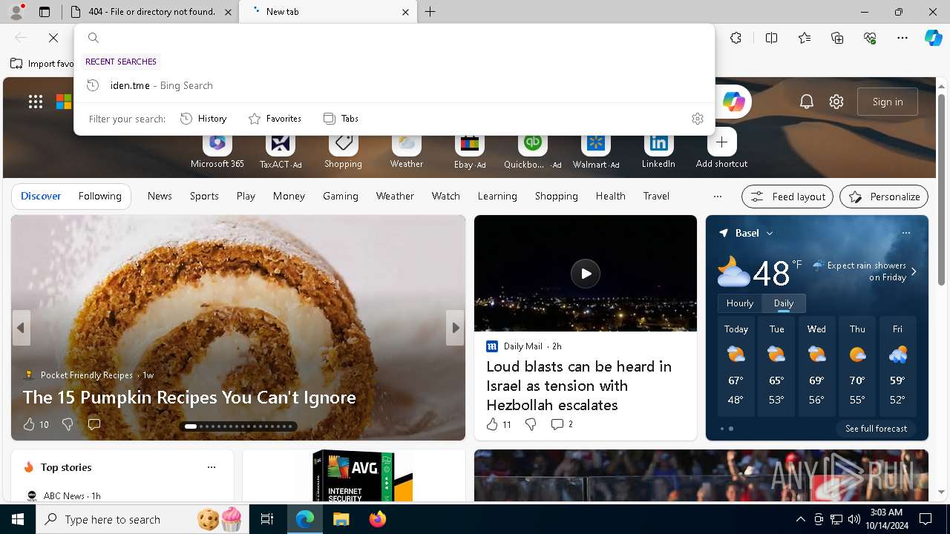Select the Following feed tab

(99, 197)
